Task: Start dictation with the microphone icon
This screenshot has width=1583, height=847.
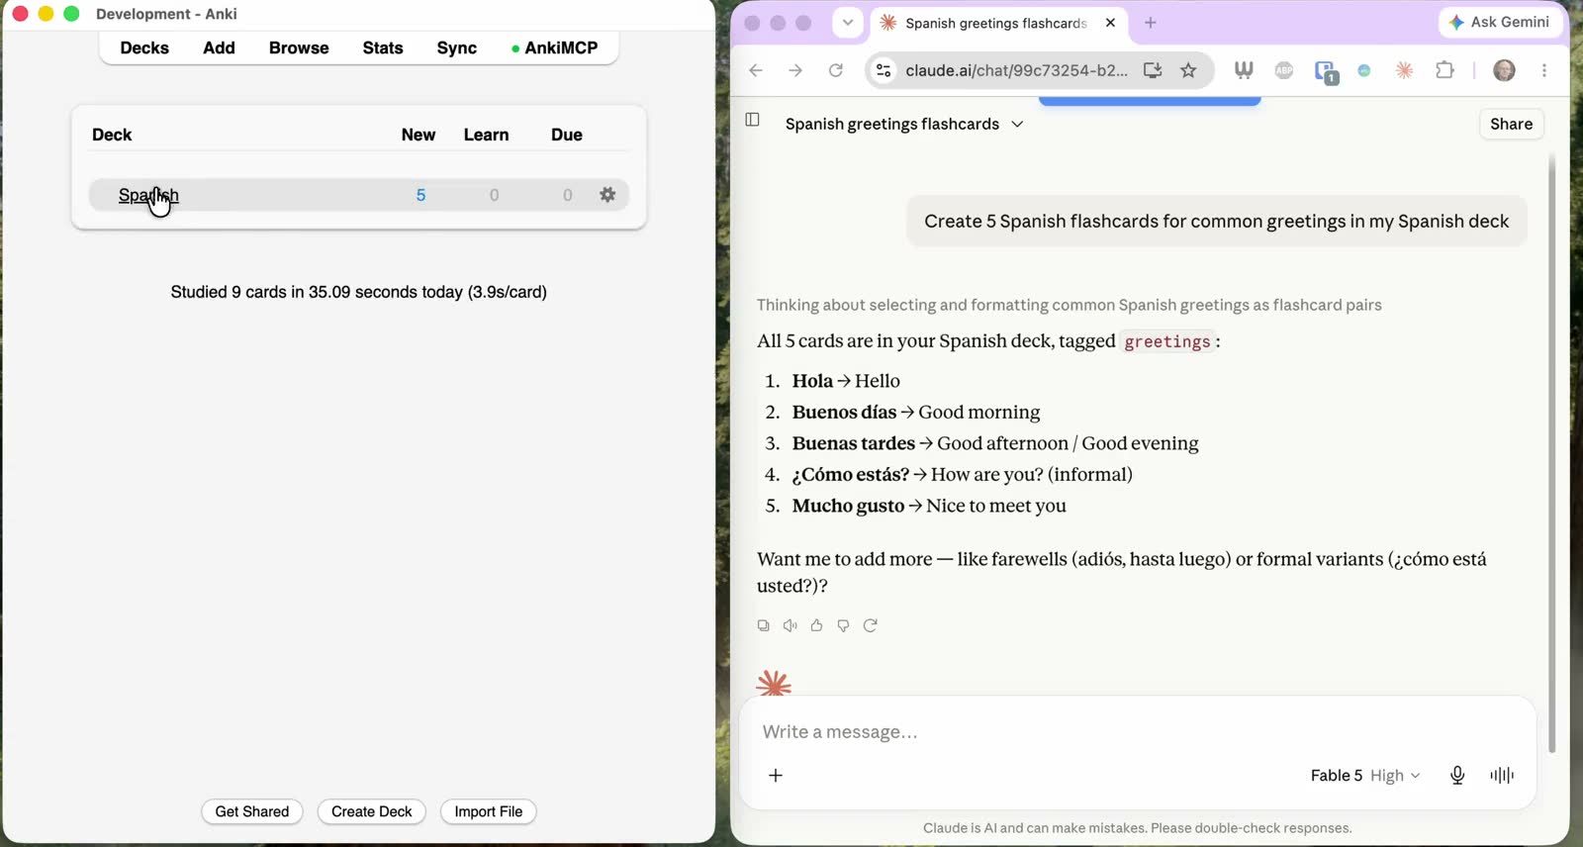Action: pos(1457,776)
